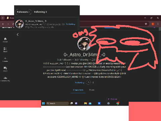This screenshot has height=121, width=161.
Task: Select the Posts tab
Action: [92, 90]
